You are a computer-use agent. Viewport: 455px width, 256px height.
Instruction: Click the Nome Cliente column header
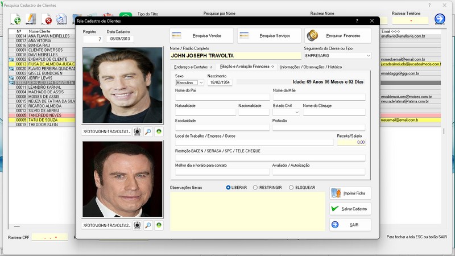coord(39,31)
